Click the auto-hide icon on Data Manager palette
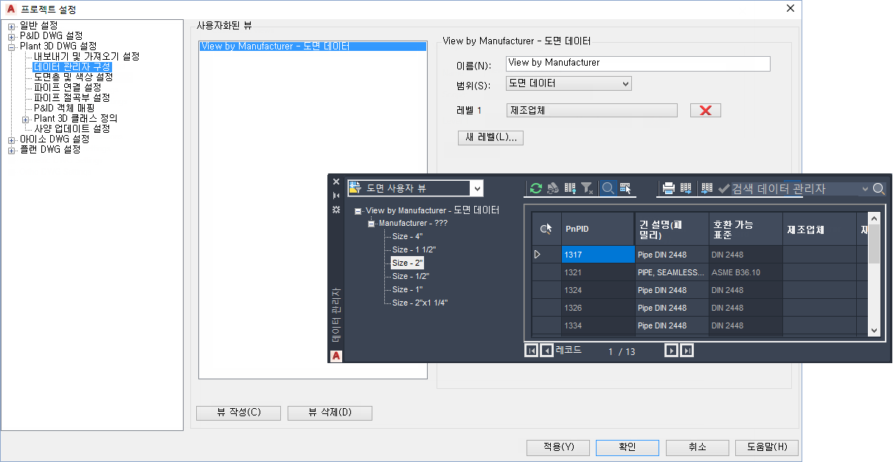The height and width of the screenshot is (462, 893). point(336,196)
